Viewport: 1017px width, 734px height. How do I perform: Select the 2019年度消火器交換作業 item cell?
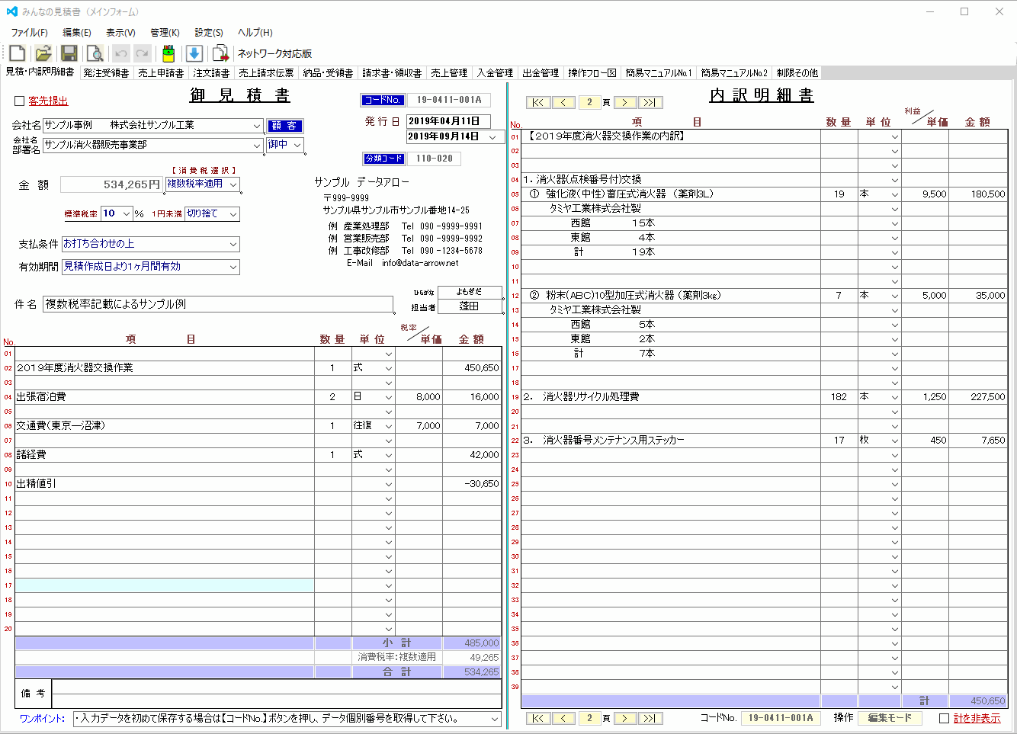pyautogui.click(x=165, y=368)
